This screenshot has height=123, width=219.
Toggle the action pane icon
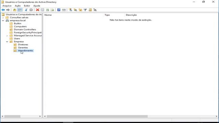pos(64,10)
